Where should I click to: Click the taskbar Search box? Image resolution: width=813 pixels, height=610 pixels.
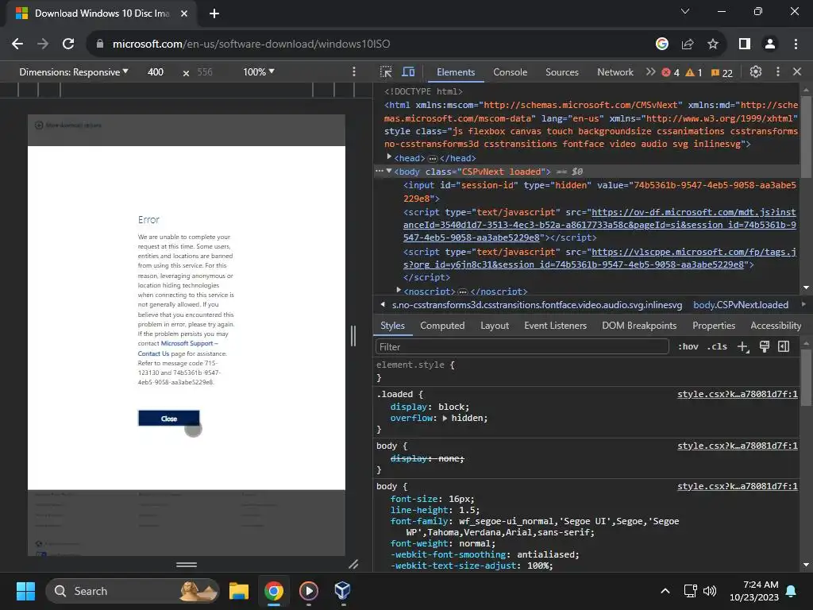click(x=133, y=591)
